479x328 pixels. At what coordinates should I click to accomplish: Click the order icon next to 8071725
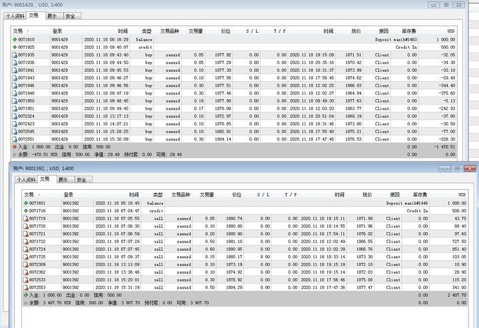(x=25, y=257)
